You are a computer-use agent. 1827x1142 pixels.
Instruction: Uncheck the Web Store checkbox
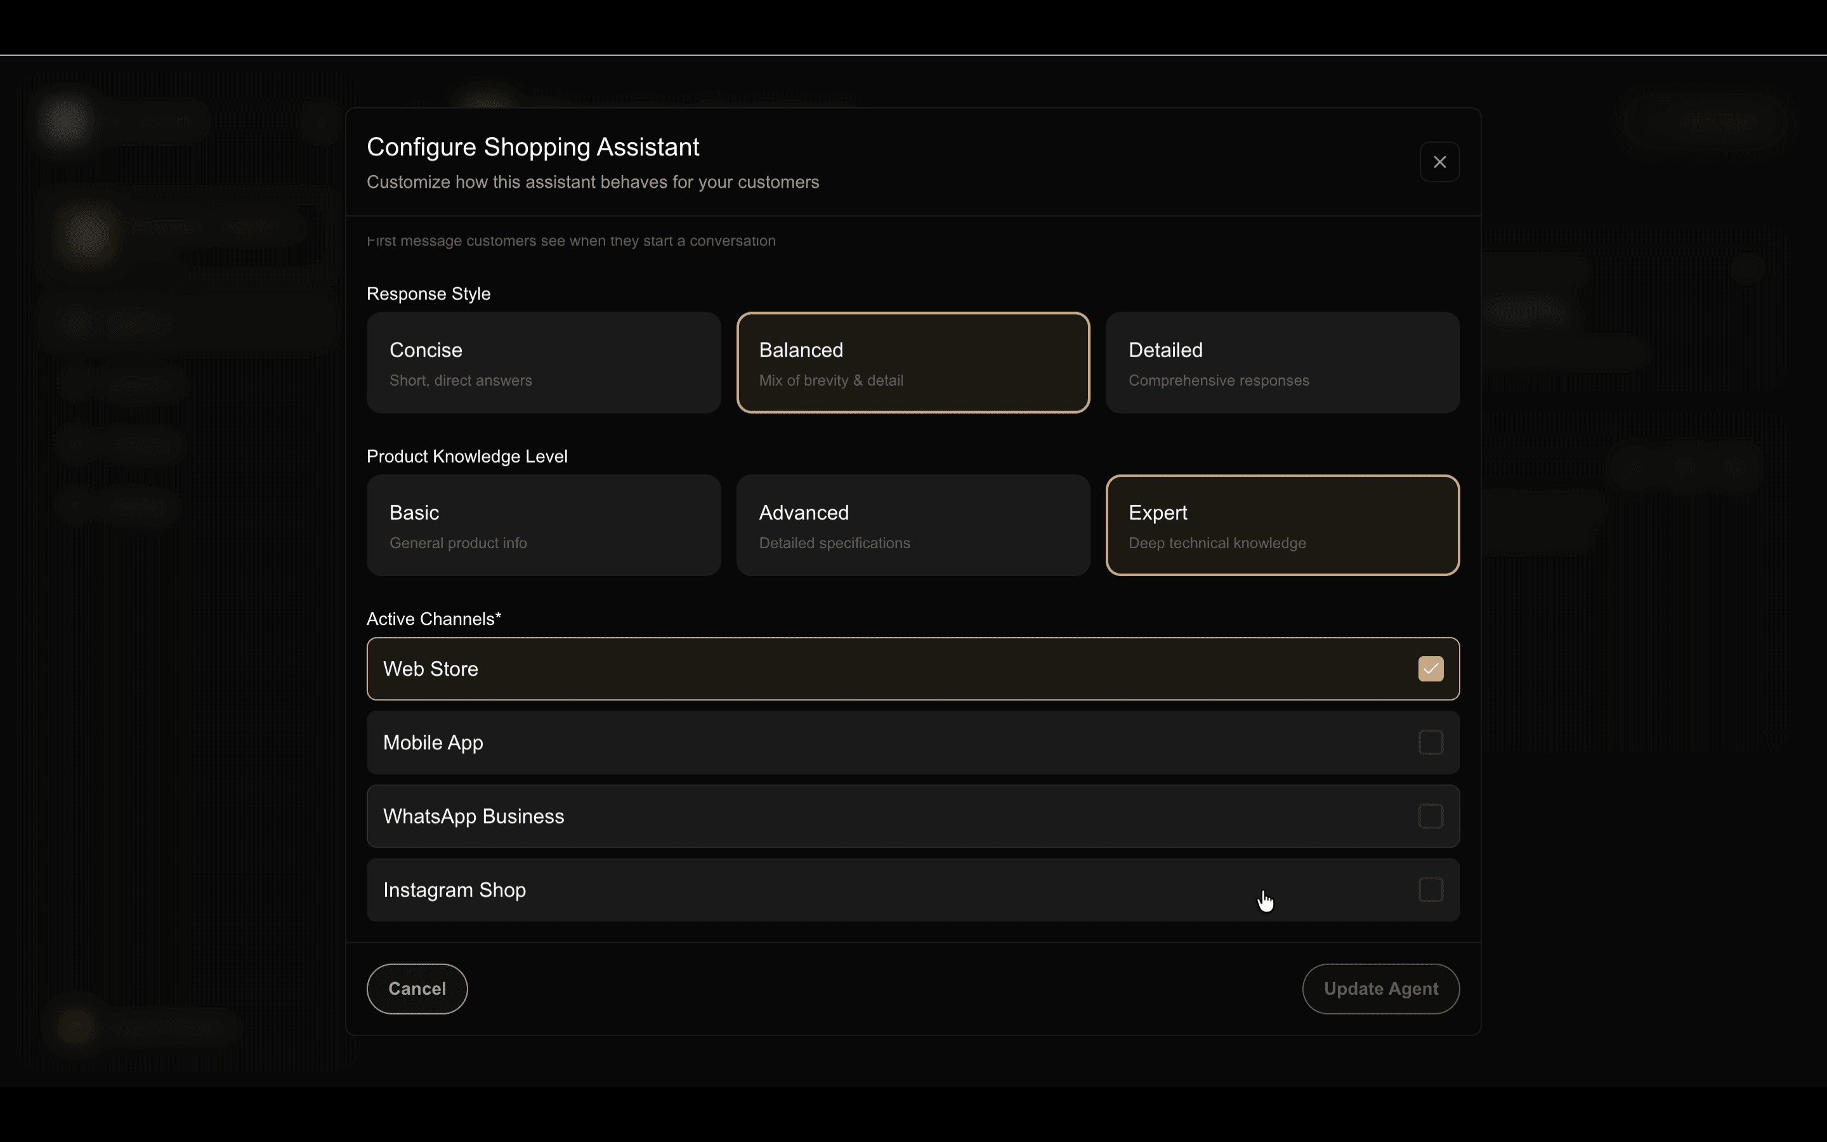[1430, 669]
